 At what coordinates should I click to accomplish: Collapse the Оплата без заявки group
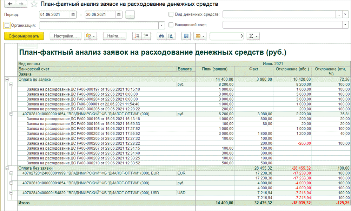point(7,168)
